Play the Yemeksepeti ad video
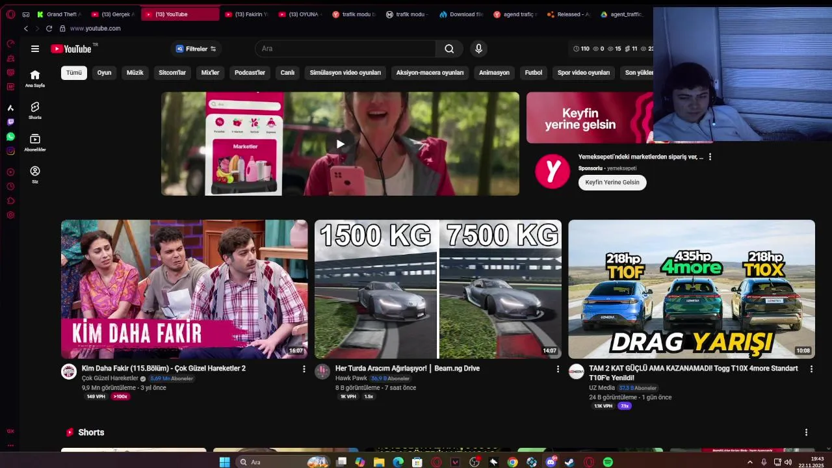 click(x=340, y=144)
